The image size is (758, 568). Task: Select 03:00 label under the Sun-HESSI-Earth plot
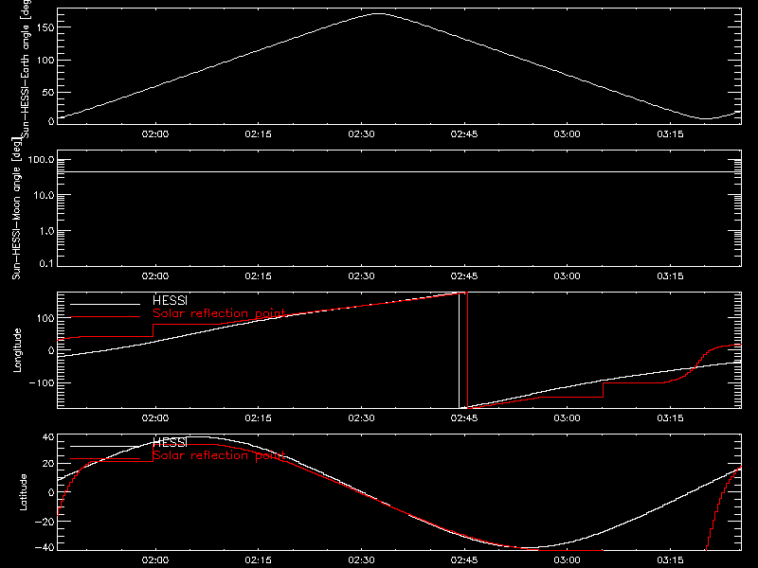click(x=567, y=134)
